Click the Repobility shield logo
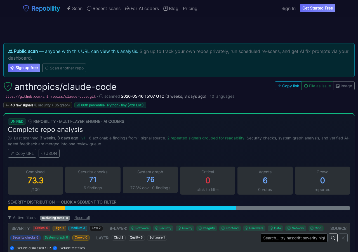This screenshot has height=252, width=358. click(x=26, y=8)
